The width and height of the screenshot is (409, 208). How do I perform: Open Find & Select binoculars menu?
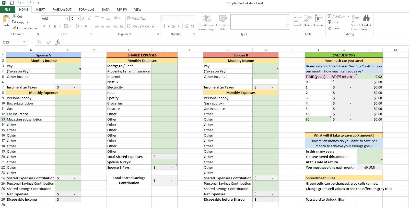367,23
